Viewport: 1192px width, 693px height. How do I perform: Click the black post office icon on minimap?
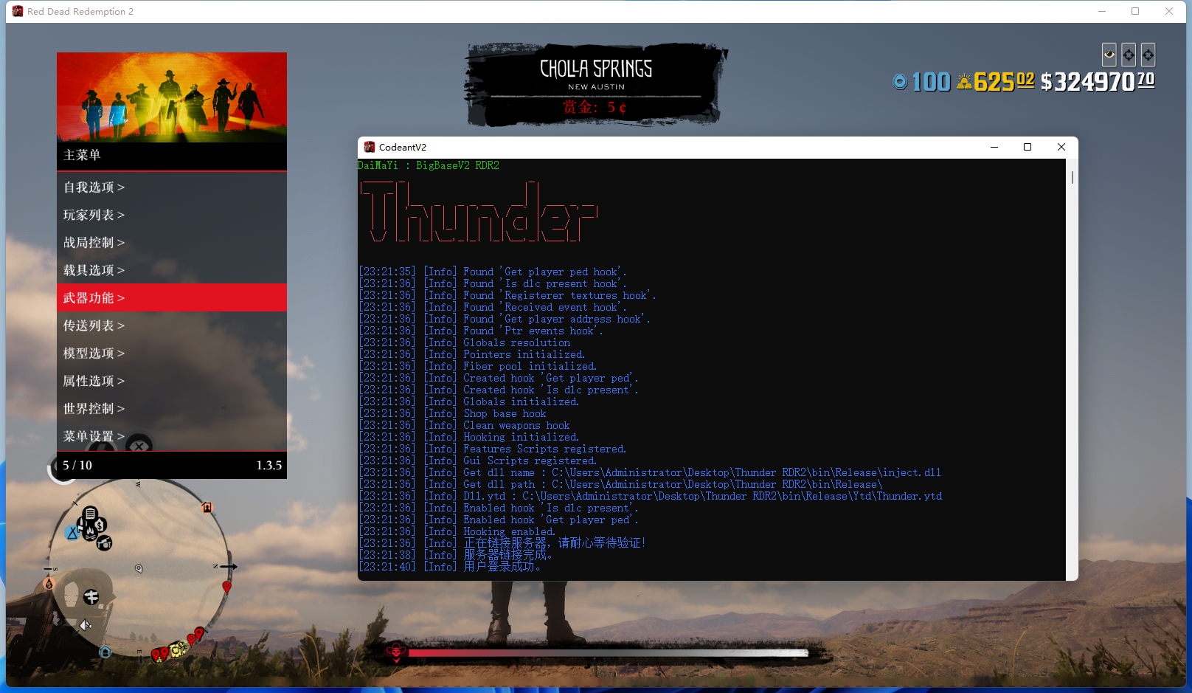coord(91,596)
